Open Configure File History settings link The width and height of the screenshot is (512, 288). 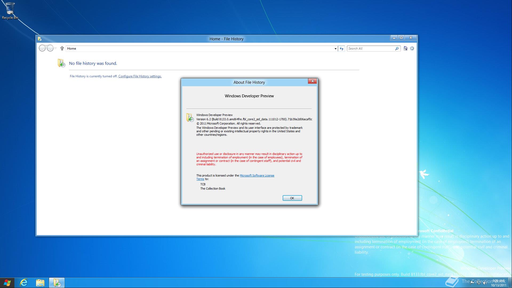click(x=140, y=76)
